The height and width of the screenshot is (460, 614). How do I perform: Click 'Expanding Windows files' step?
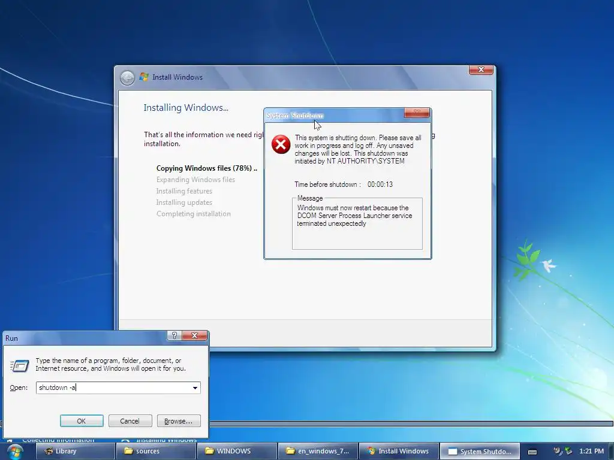tap(195, 180)
